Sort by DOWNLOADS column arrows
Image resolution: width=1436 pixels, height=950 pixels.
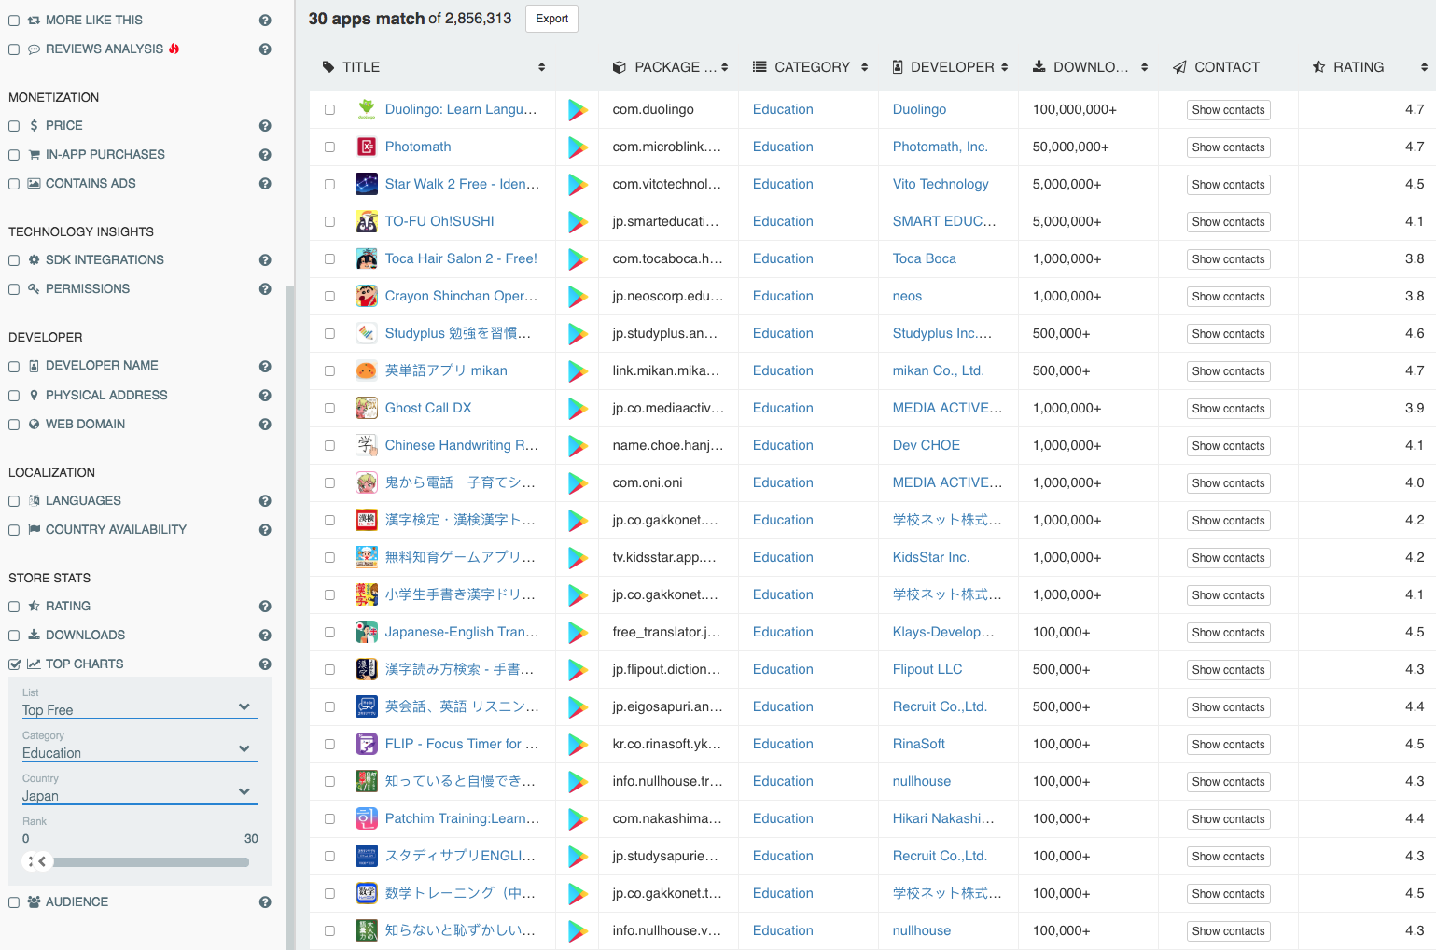click(x=1145, y=67)
